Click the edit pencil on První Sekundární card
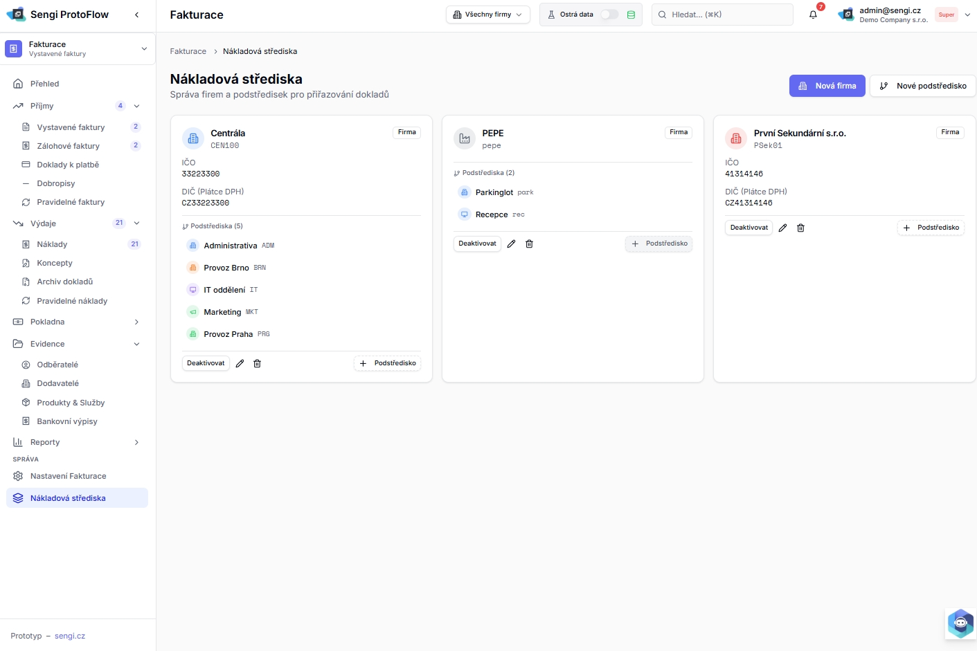Viewport: 977px width, 651px height. pos(782,228)
